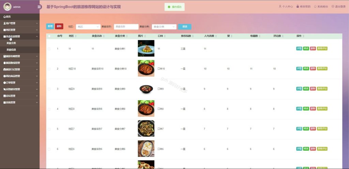
Task: Sort by 评论数 column arrows
Action: [283, 36]
